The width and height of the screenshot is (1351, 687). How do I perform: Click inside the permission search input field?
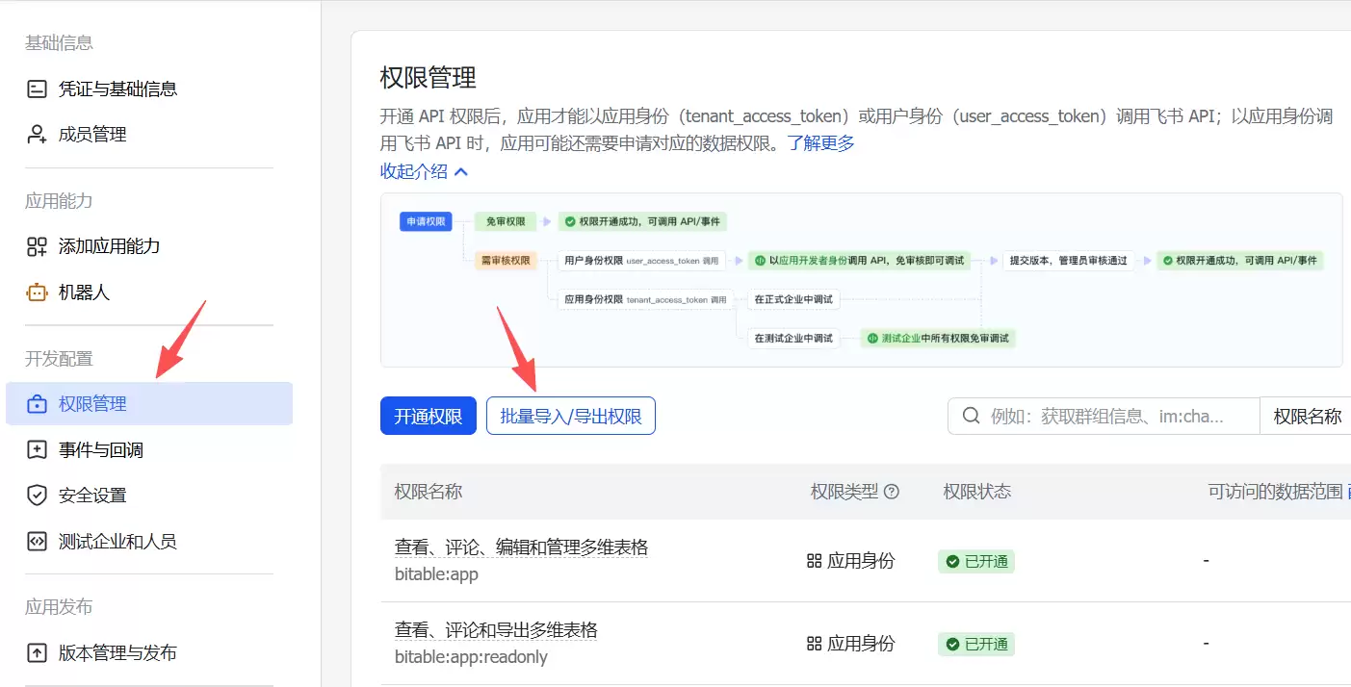pyautogui.click(x=1107, y=416)
